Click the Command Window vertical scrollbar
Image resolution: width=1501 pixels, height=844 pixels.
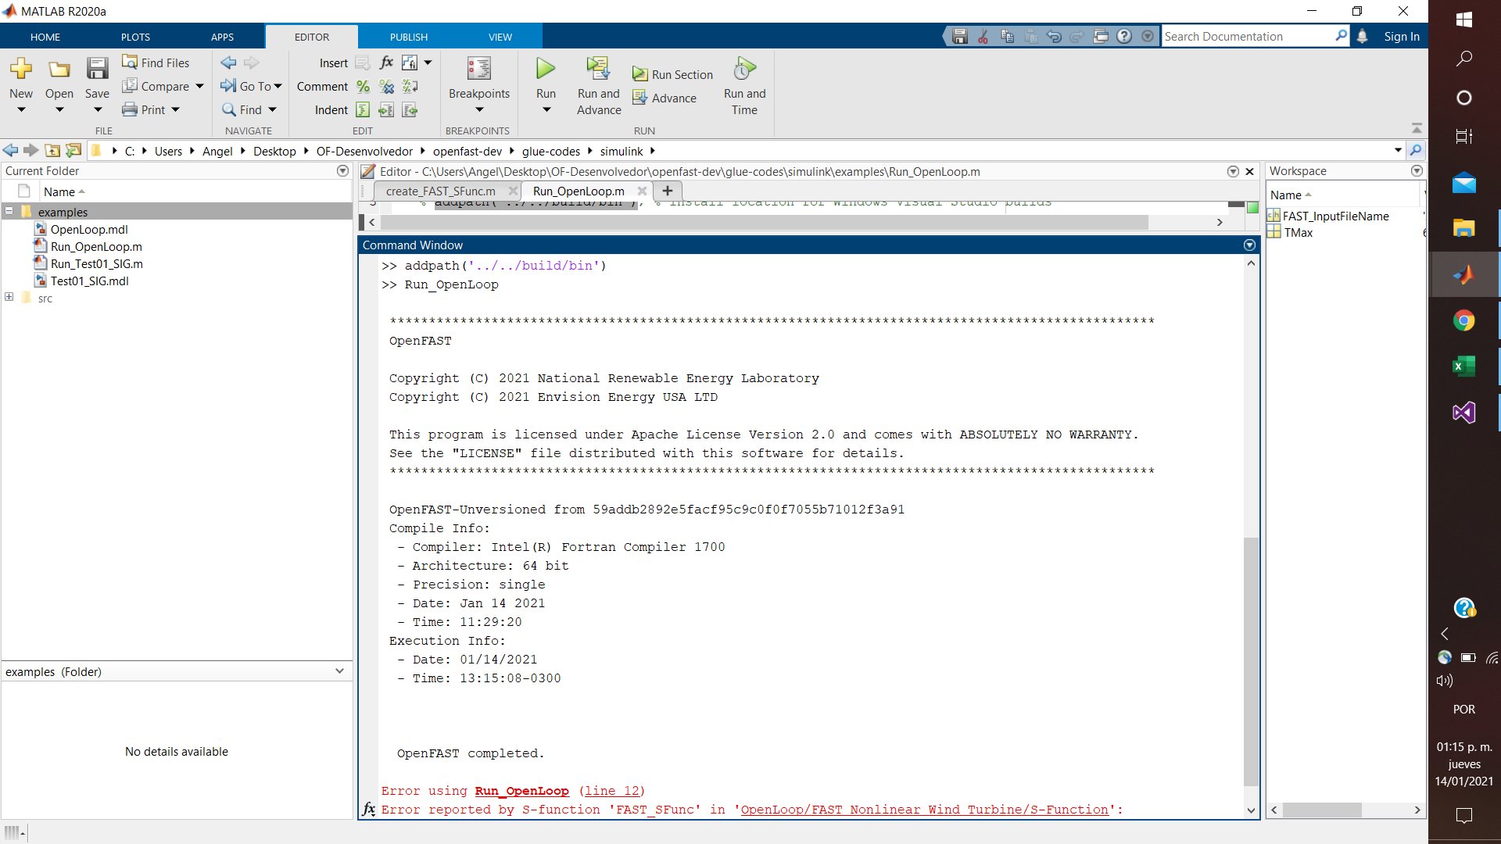1251,660
